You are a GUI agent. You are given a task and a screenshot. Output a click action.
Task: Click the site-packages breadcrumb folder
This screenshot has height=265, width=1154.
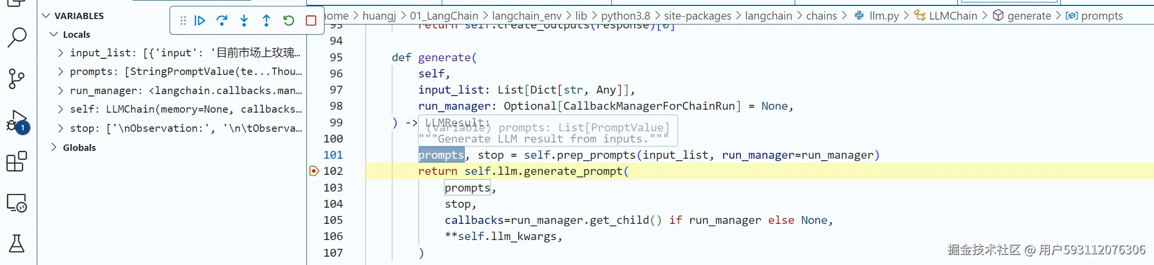pos(697,16)
